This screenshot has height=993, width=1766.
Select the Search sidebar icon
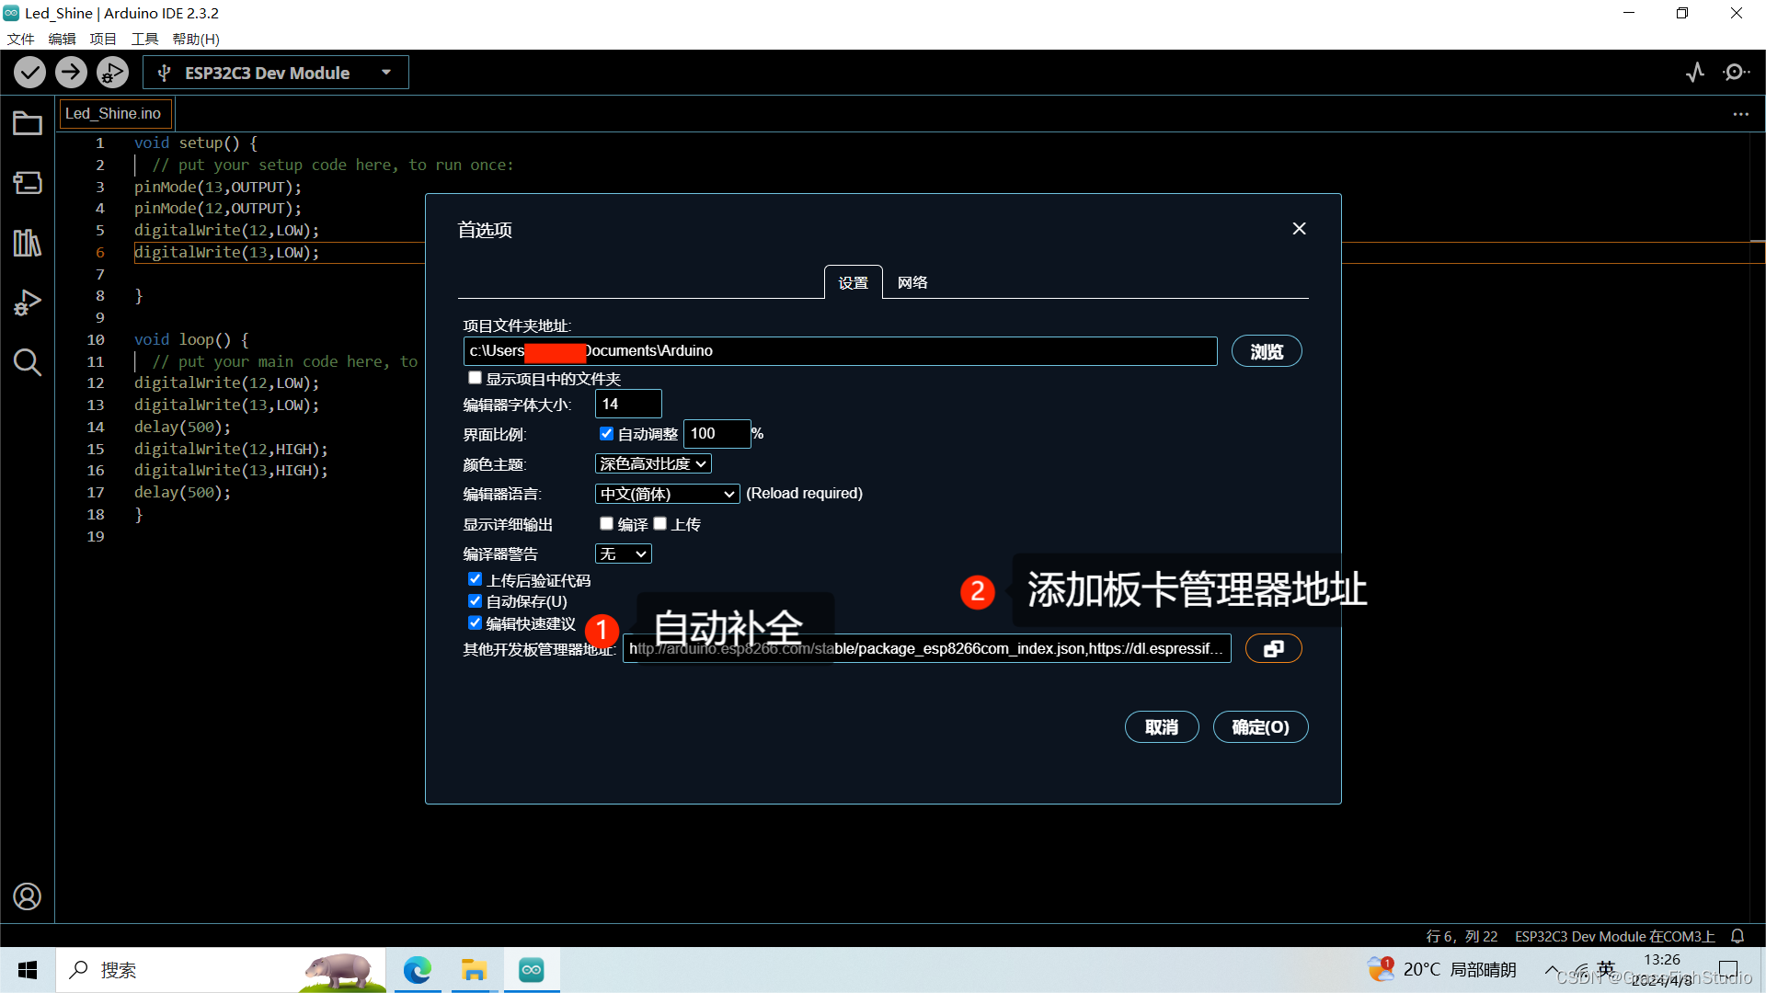27,362
